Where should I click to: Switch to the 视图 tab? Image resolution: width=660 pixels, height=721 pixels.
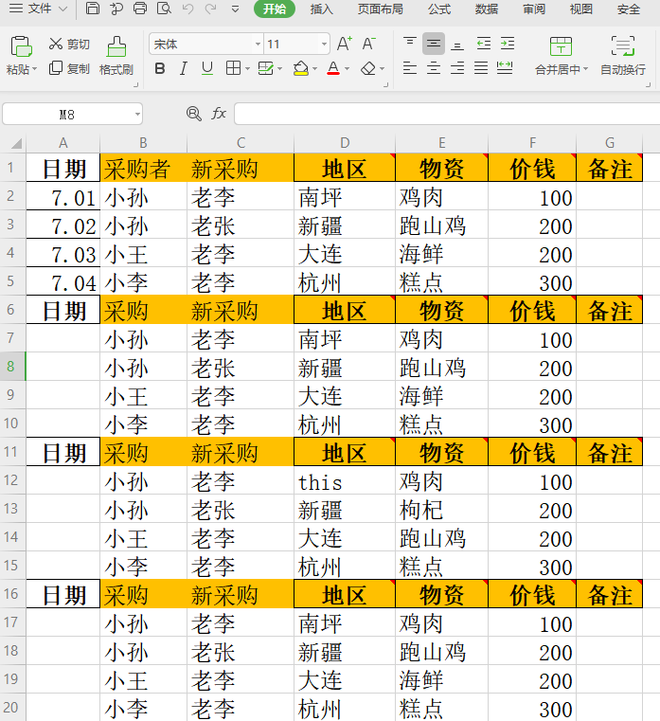tap(581, 9)
